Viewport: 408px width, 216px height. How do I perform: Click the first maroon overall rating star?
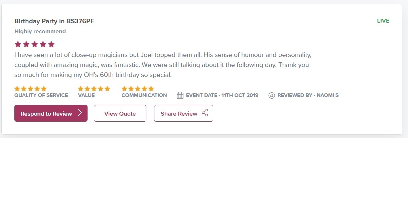click(18, 44)
